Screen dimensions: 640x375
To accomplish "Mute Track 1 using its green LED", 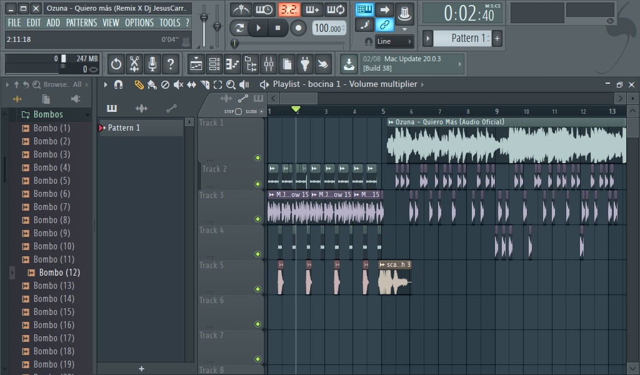I will pos(257,157).
